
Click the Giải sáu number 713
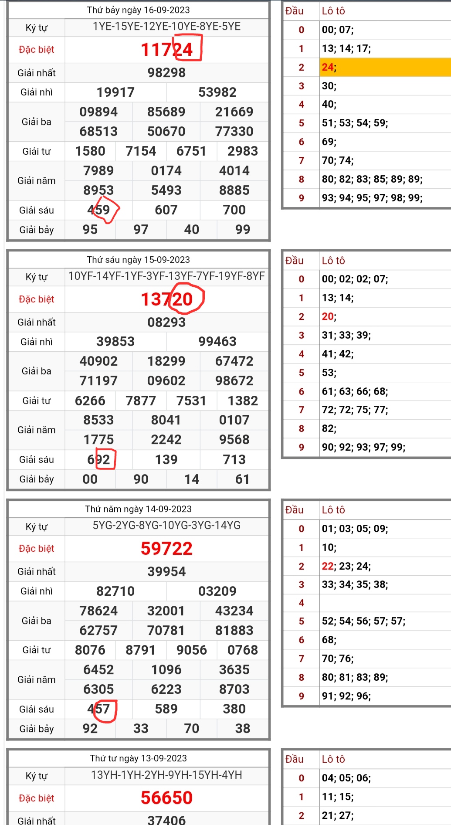tap(234, 460)
